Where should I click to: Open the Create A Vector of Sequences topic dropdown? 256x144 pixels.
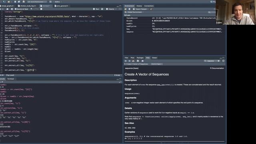(x=137, y=64)
